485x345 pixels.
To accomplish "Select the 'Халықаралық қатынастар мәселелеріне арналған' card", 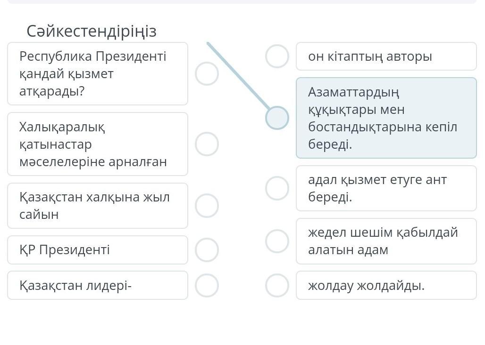I will 98,144.
